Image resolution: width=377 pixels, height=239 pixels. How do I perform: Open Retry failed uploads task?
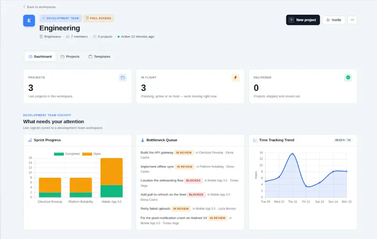tap(156, 209)
